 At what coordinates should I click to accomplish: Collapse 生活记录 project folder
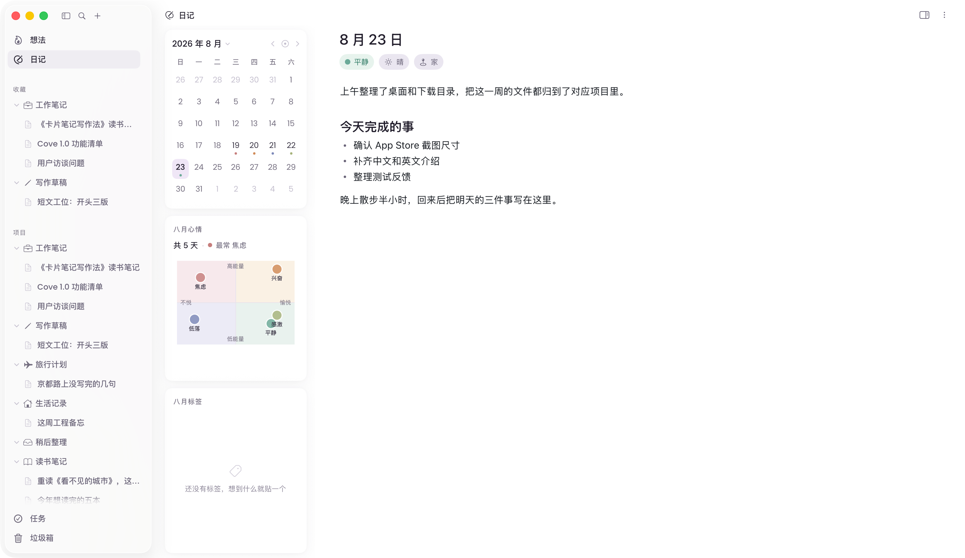point(16,403)
